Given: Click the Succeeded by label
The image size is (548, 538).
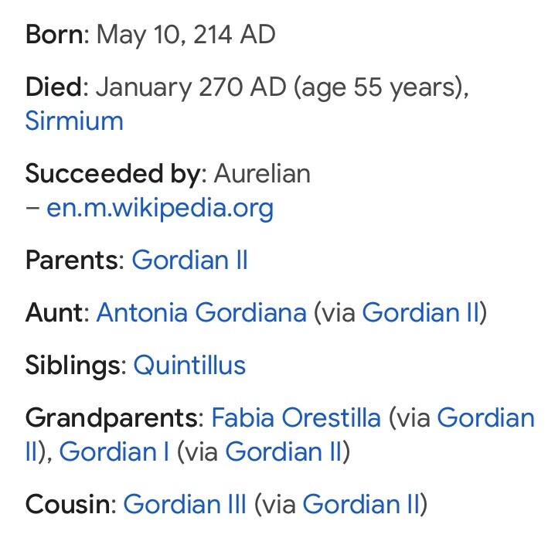Looking at the screenshot, I should tap(112, 174).
